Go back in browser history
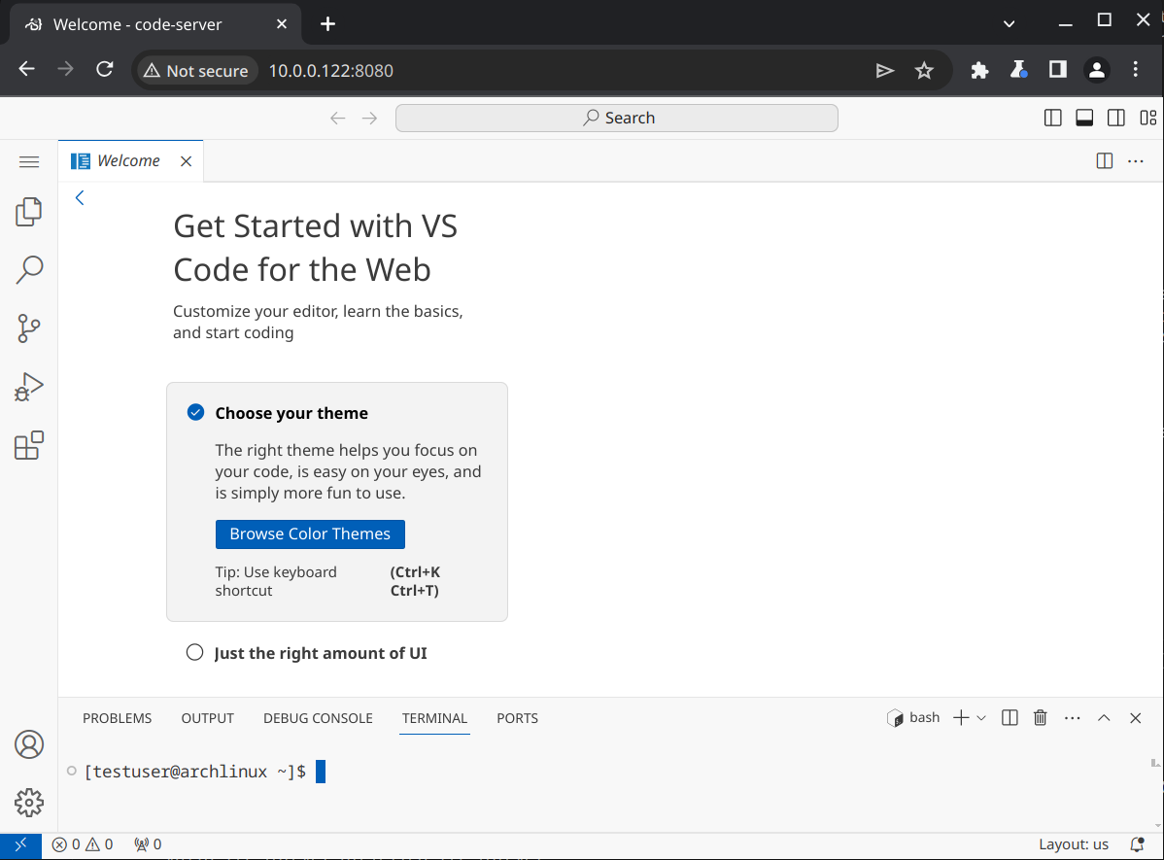Screen dimensions: 1164x860 point(27,70)
